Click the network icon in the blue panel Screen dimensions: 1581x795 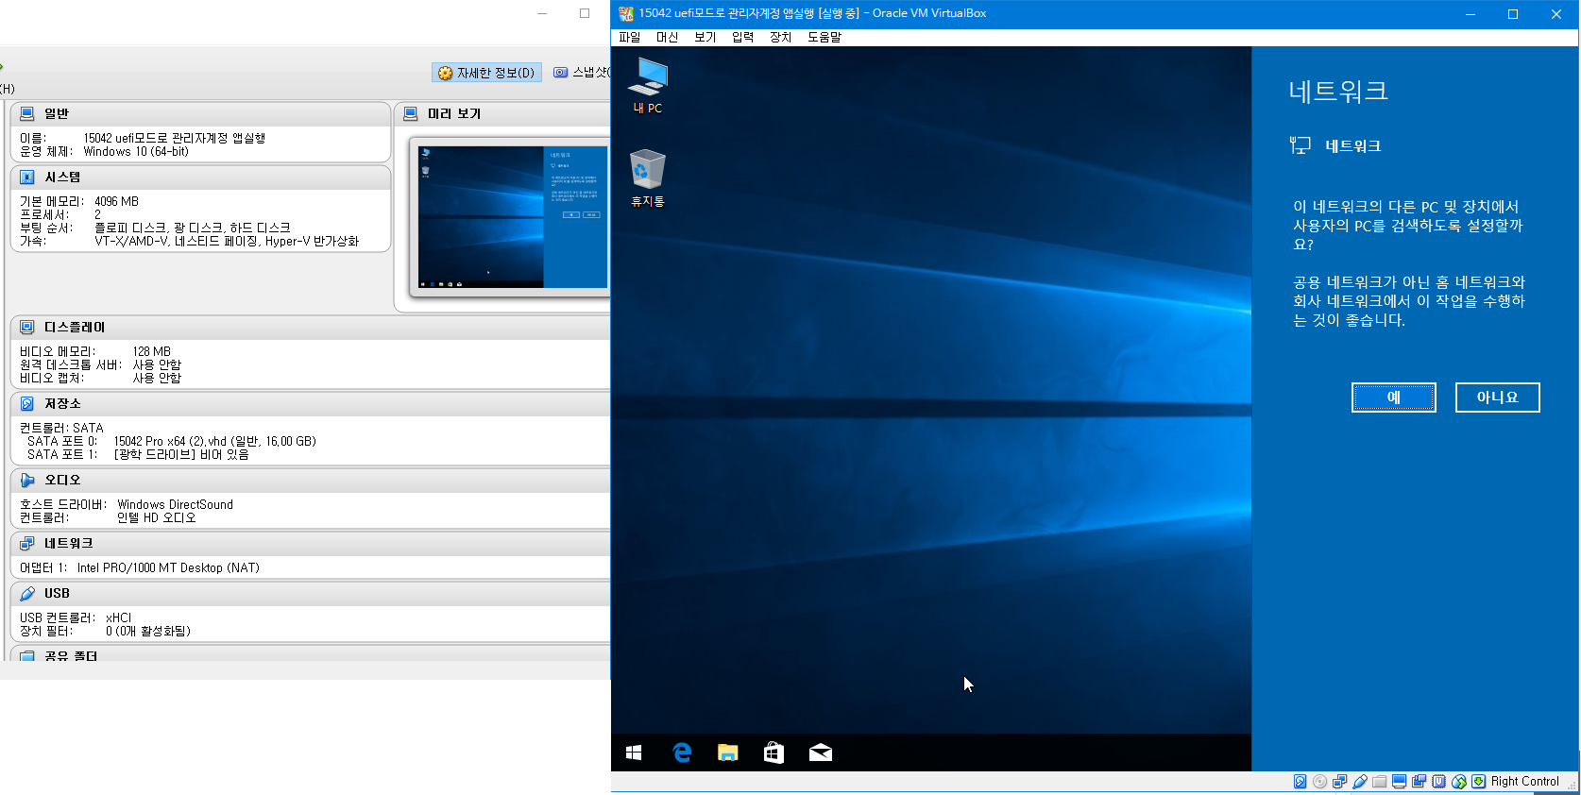pyautogui.click(x=1300, y=145)
